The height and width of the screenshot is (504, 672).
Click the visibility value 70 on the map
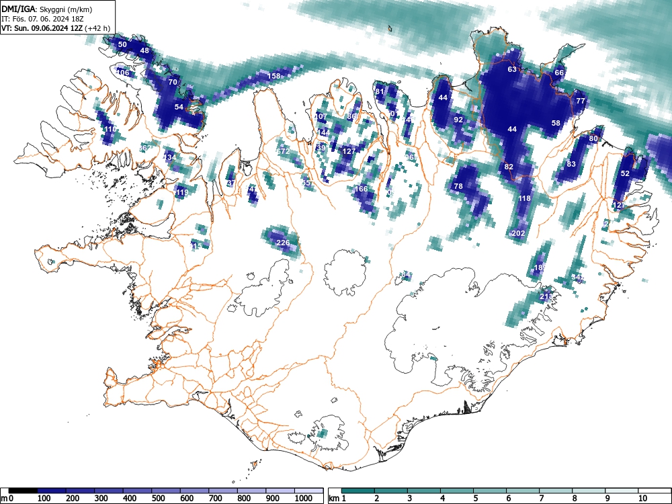coord(172,82)
